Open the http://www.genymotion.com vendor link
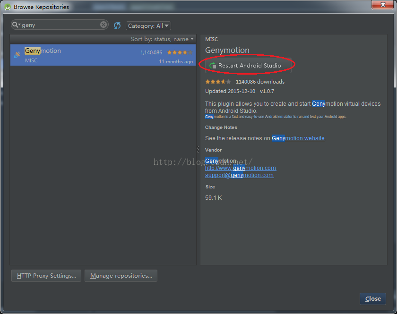 click(x=241, y=168)
